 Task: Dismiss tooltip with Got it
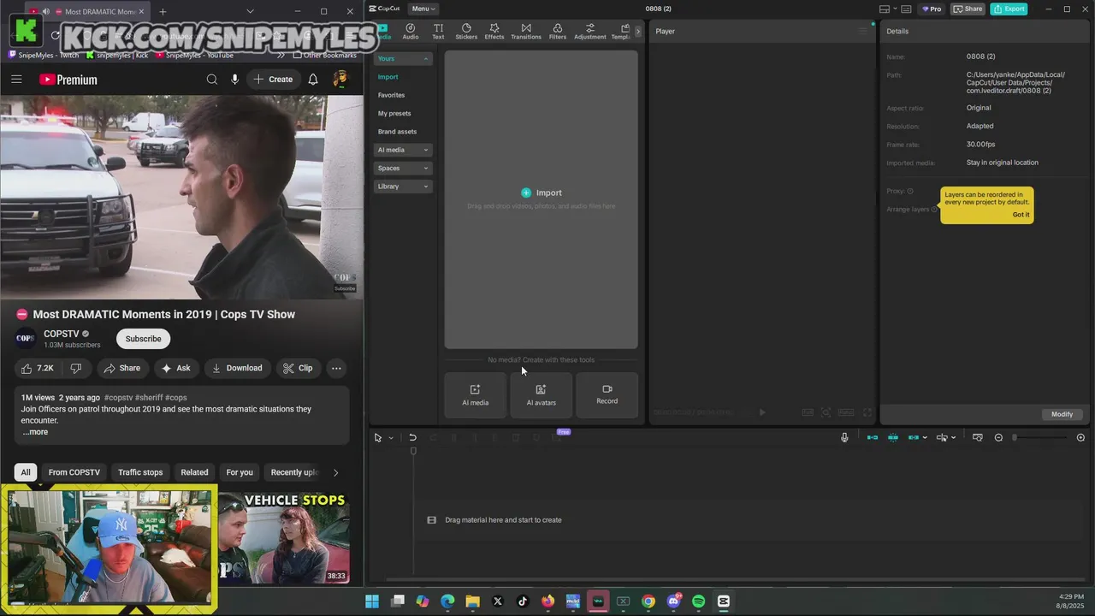[x=1021, y=215]
